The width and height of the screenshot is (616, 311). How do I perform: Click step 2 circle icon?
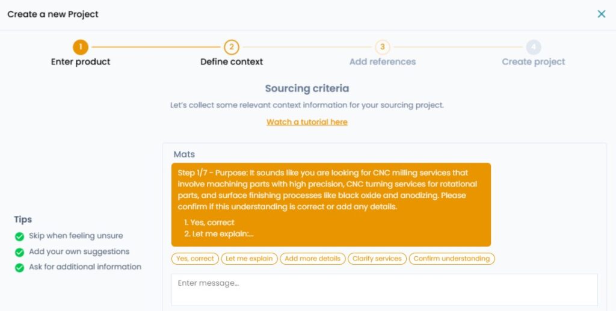[232, 47]
